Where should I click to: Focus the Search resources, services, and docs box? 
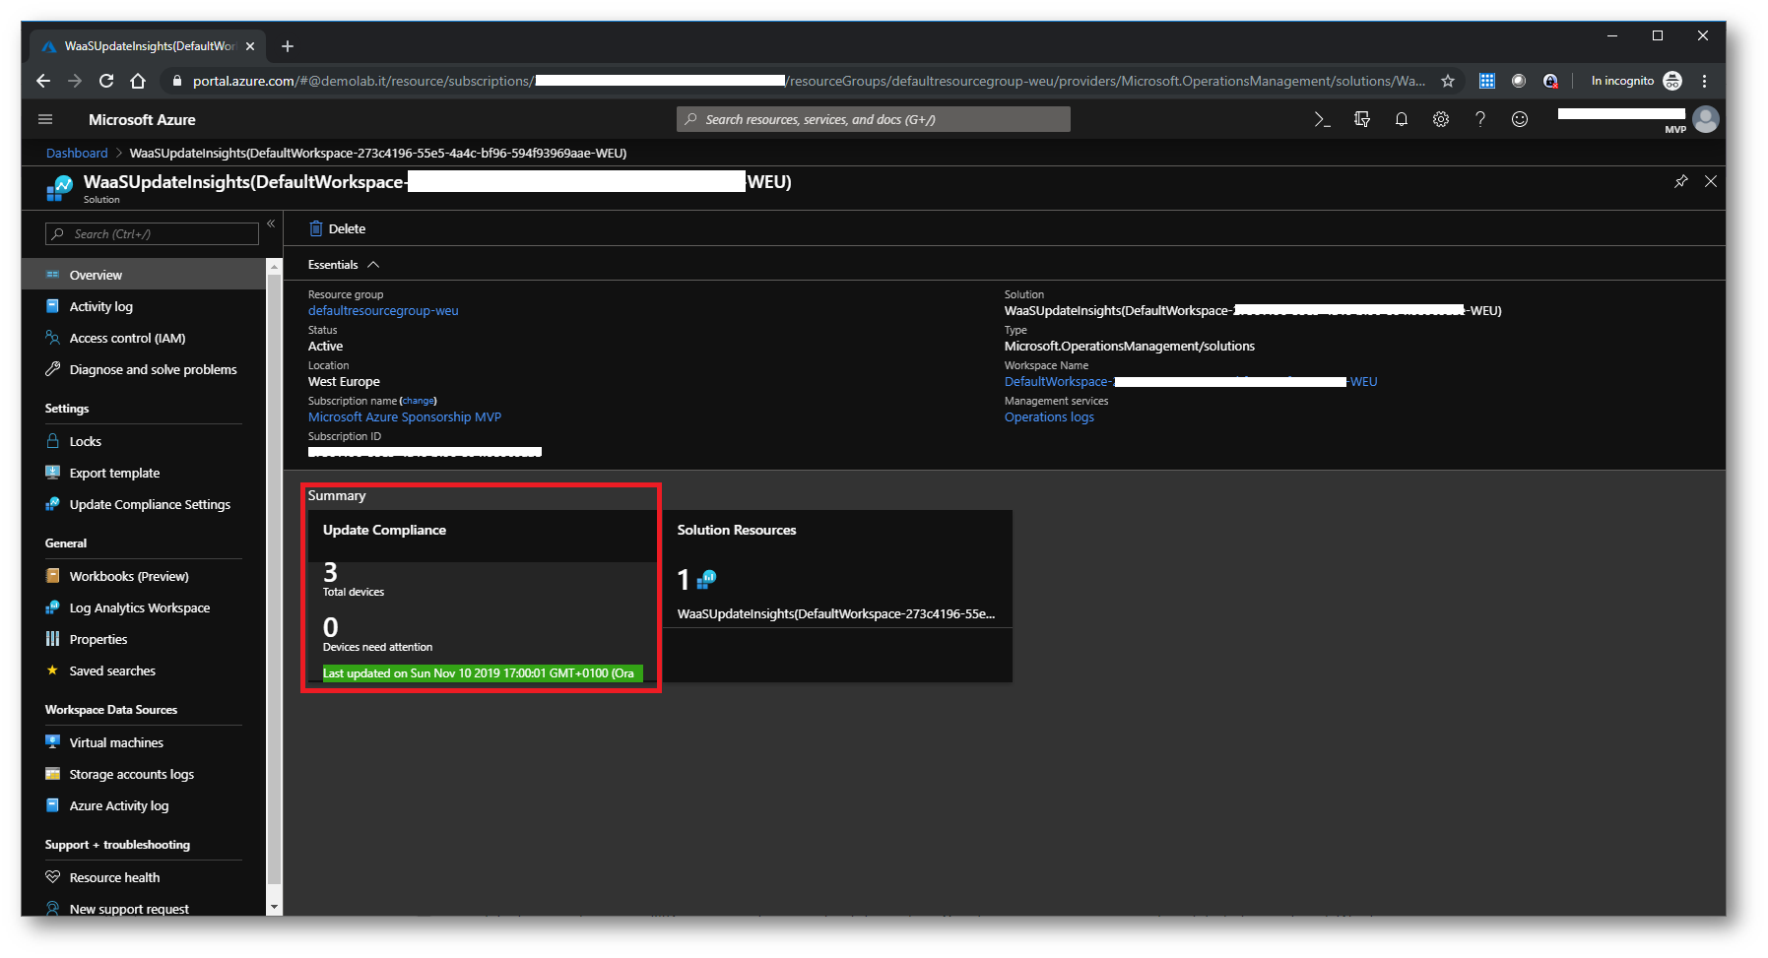pyautogui.click(x=873, y=119)
